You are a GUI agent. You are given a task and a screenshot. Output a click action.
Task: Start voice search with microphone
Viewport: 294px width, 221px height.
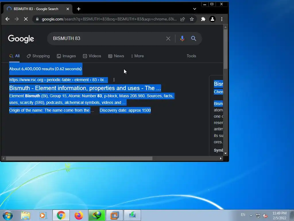[182, 39]
